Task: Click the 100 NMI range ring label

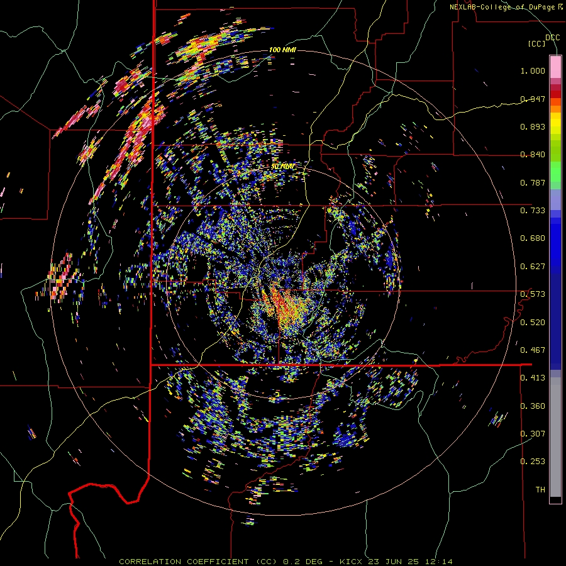Action: pyautogui.click(x=282, y=50)
